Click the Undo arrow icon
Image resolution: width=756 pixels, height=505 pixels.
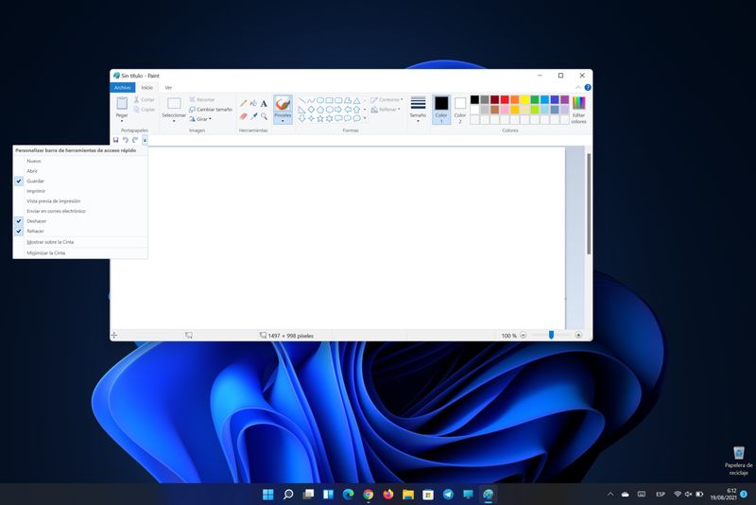coord(125,140)
